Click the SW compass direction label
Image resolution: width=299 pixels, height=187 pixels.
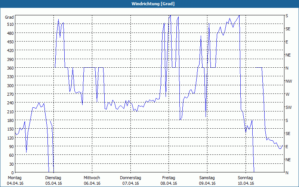coord(289,107)
